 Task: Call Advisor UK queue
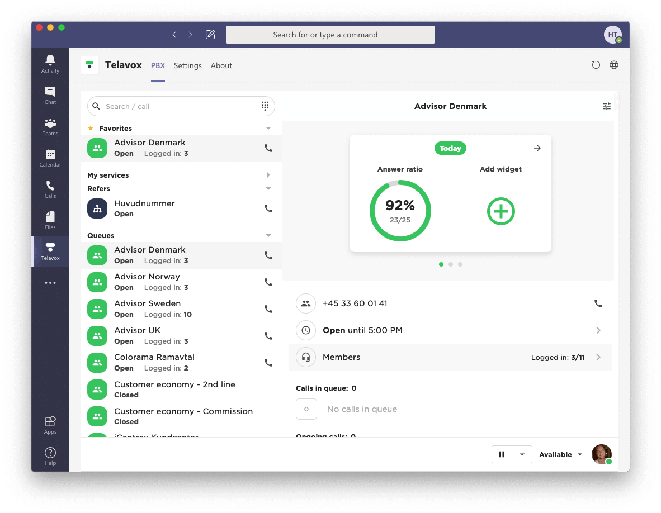coord(268,336)
